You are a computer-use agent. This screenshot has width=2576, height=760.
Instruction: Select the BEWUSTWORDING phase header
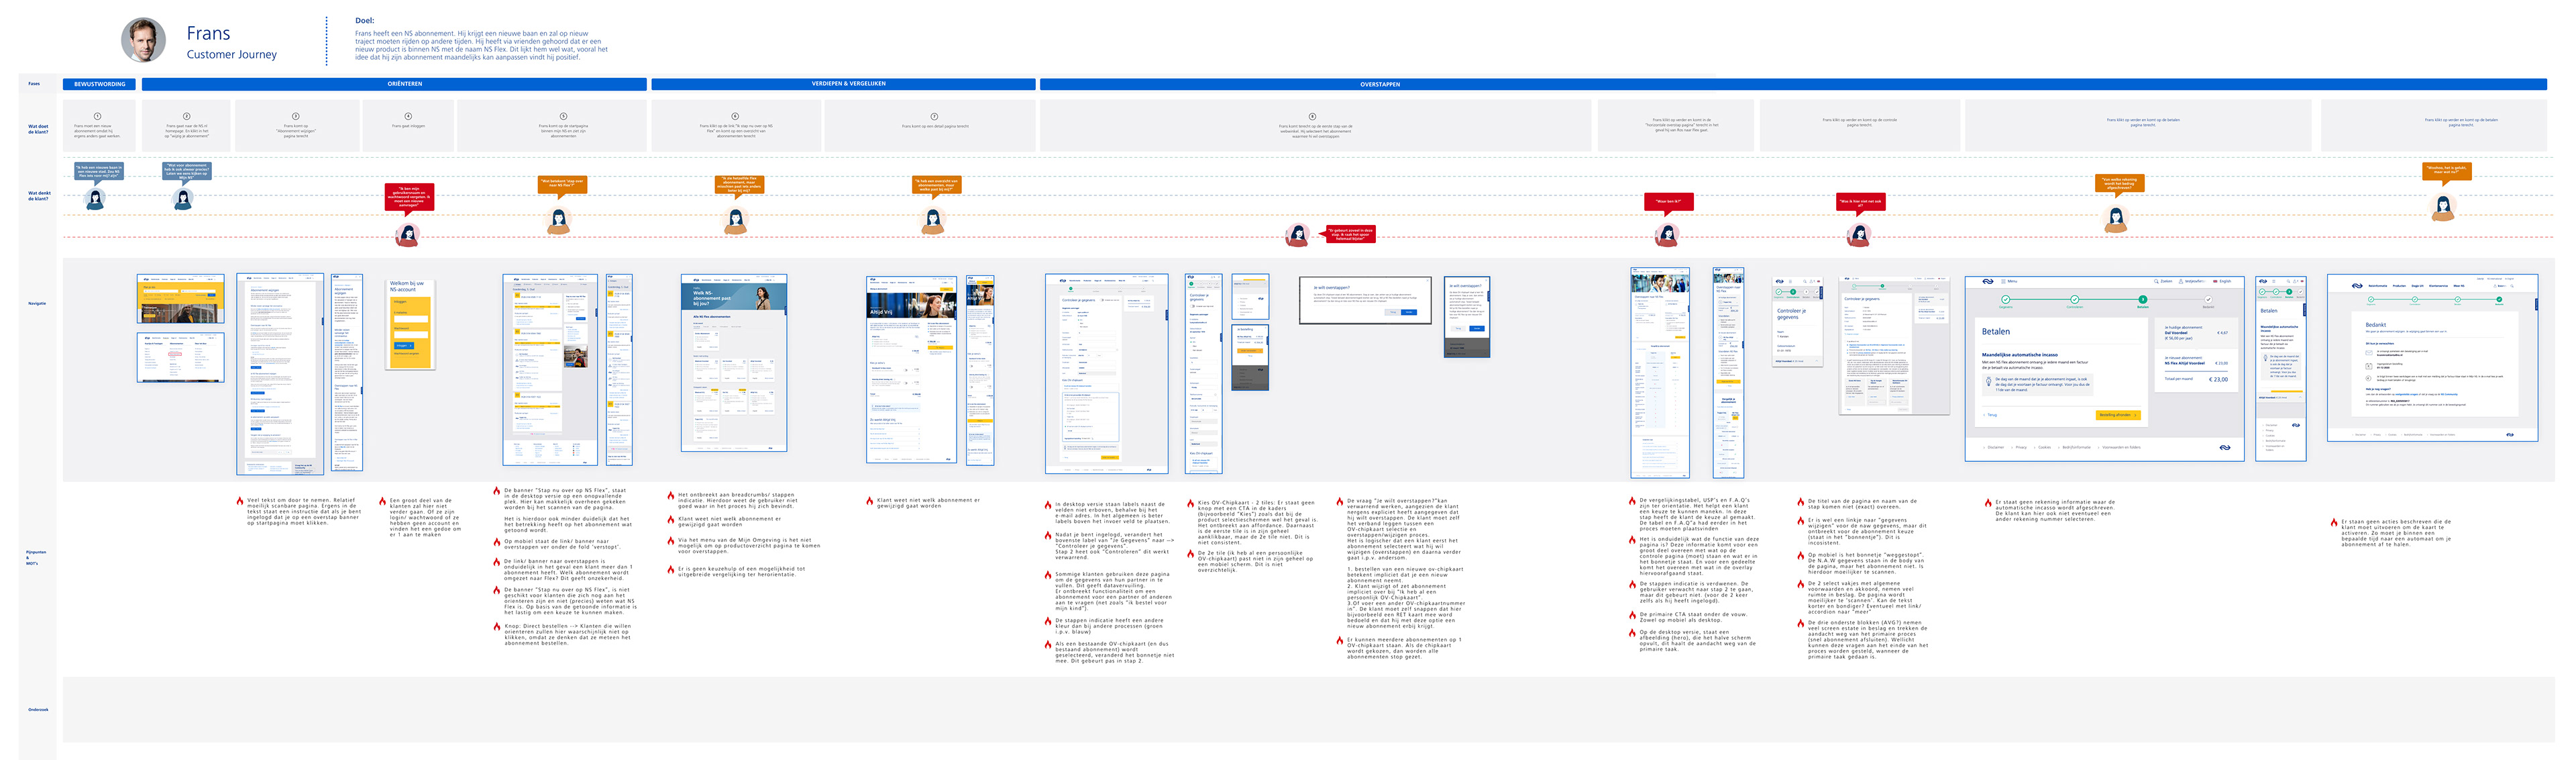(x=99, y=84)
